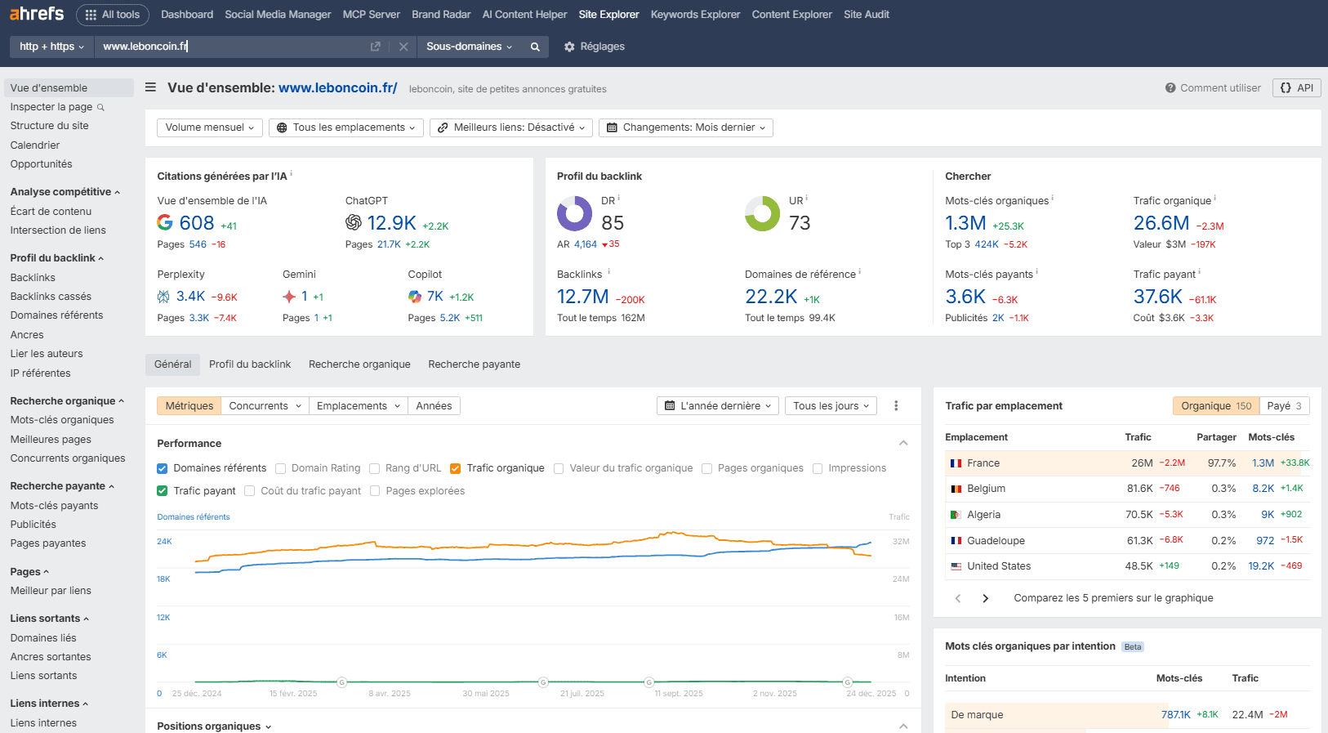Click the Algeria flag icon
The width and height of the screenshot is (1328, 733).
click(956, 515)
